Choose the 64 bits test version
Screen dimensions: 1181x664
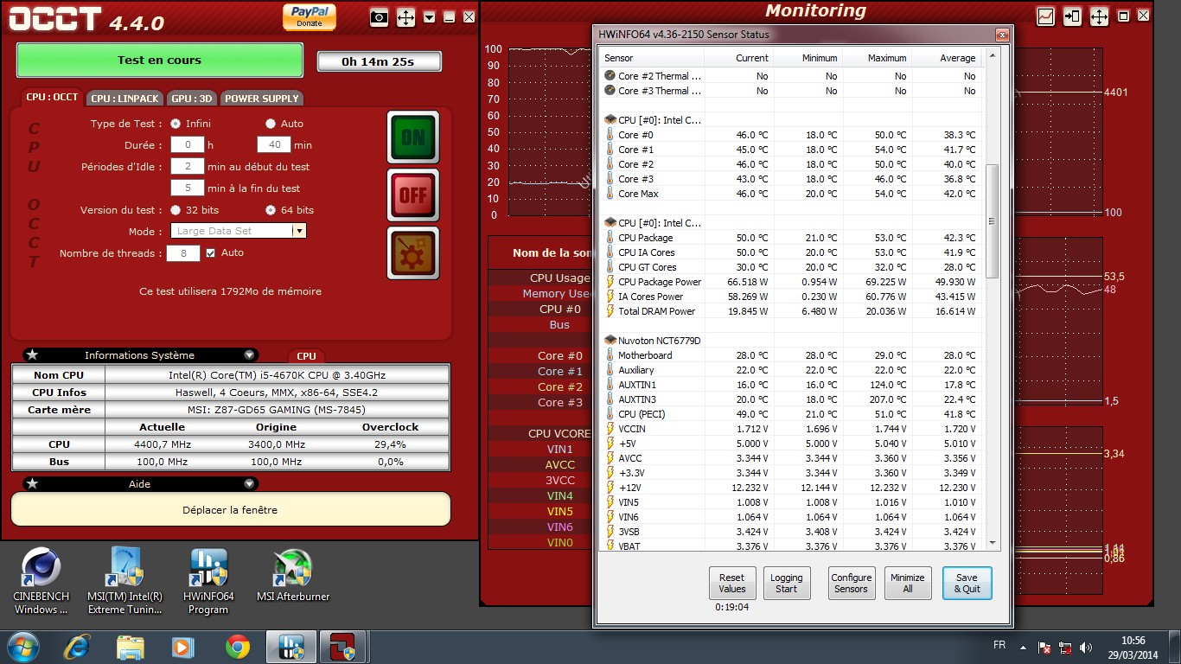(271, 210)
